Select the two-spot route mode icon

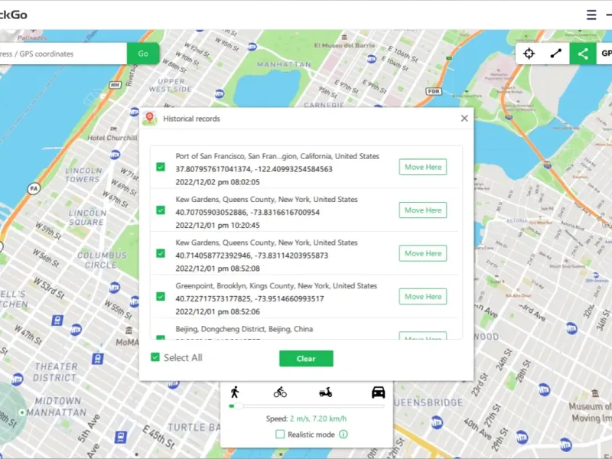[556, 54]
